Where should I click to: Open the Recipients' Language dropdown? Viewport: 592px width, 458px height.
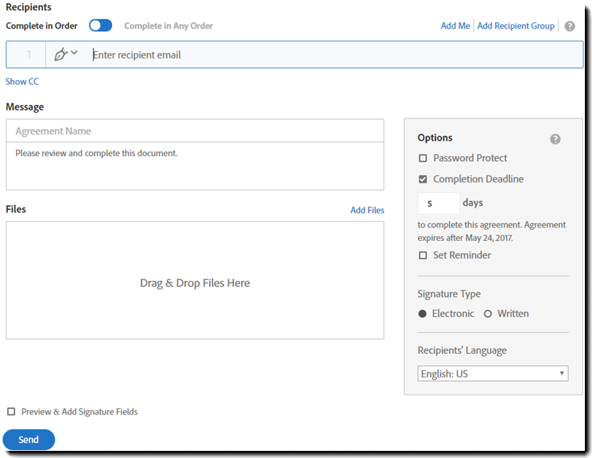tap(493, 373)
